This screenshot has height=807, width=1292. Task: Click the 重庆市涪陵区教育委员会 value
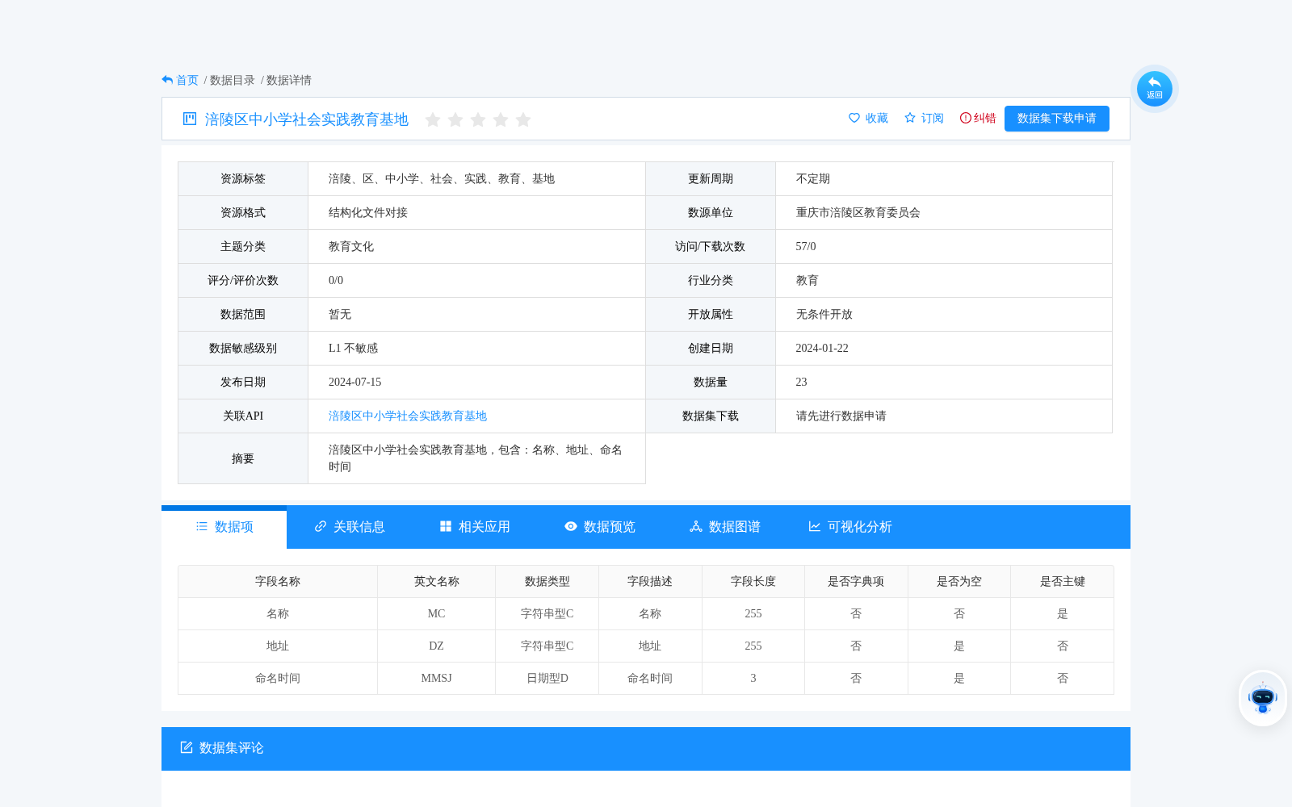click(x=858, y=212)
